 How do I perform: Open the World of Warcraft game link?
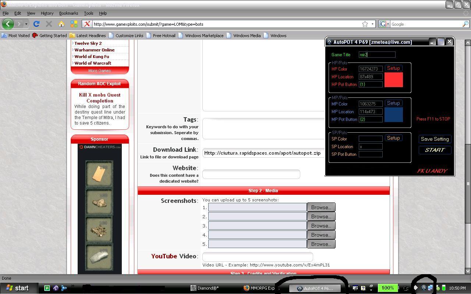coord(93,63)
